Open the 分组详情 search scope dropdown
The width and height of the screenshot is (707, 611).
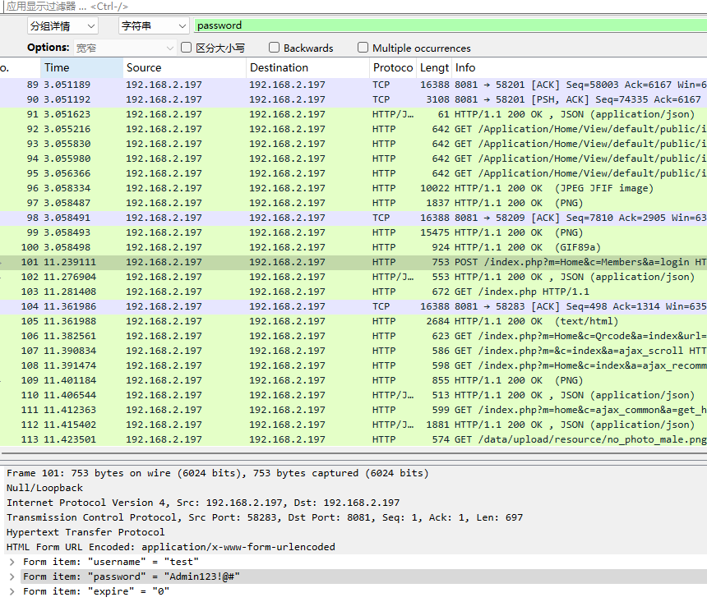(x=62, y=26)
